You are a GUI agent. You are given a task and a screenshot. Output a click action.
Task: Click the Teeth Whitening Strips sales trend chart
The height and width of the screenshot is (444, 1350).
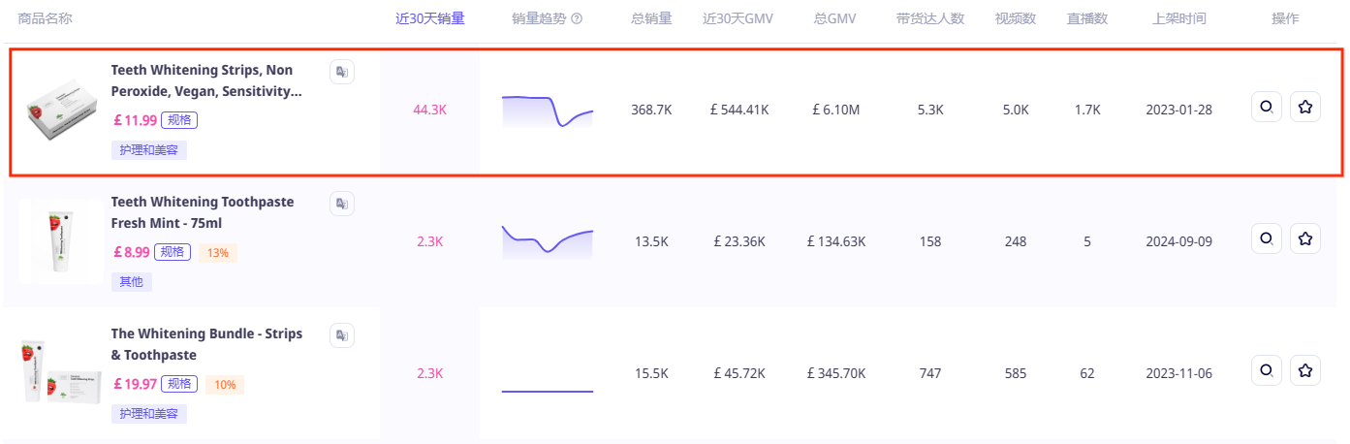tap(547, 111)
